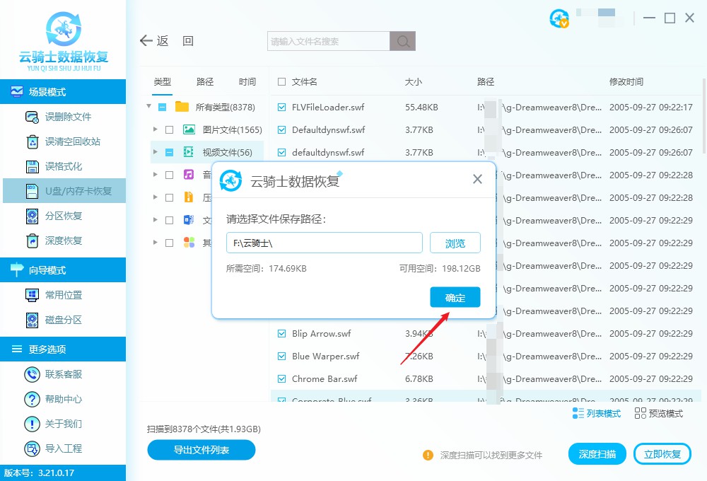Click the search magnifier icon
Image resolution: width=707 pixels, height=481 pixels.
(x=402, y=41)
